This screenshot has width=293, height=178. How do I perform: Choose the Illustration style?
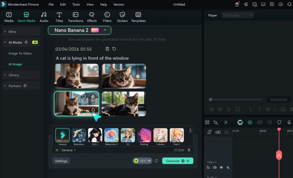(x=79, y=137)
